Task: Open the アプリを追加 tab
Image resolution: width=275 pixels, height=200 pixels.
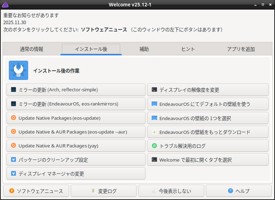Action: (x=241, y=49)
